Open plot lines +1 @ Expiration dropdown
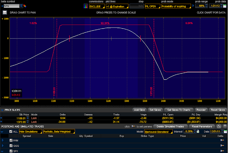 pyautogui.click(x=117, y=6)
